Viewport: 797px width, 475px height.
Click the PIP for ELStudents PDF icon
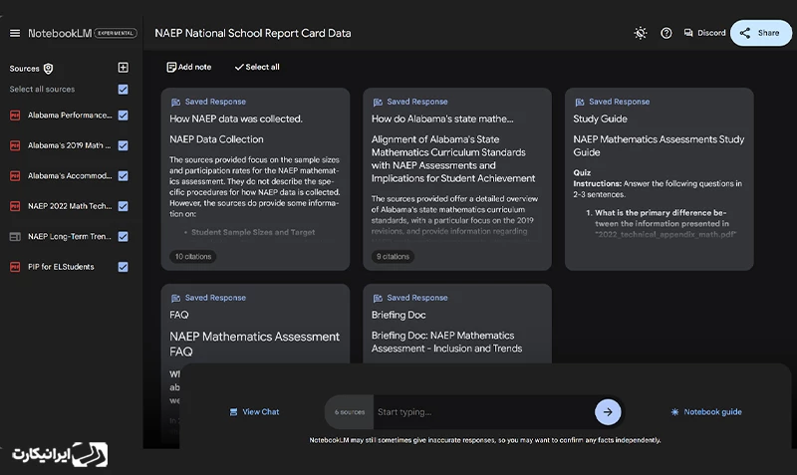tap(15, 267)
